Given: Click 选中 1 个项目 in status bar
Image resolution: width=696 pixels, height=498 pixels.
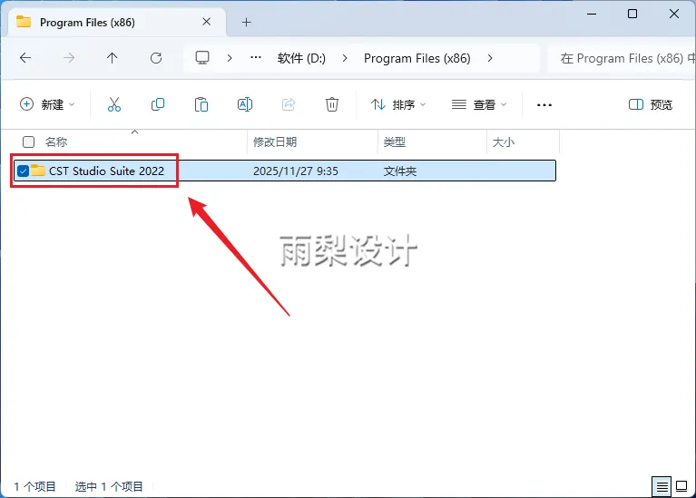Looking at the screenshot, I should click(x=109, y=486).
